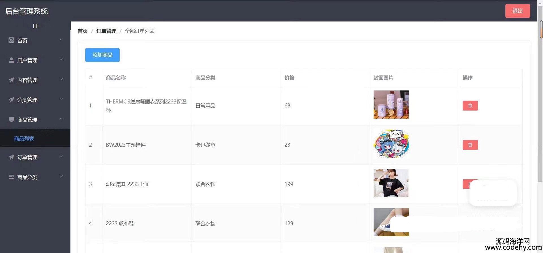Delete the THERMOS保温杯 product row
Viewport: 543px width, 253px height.
(470, 105)
